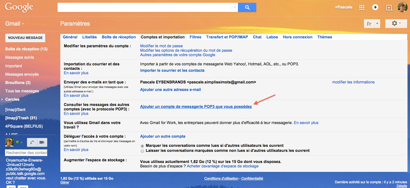Open the chat availability status dropdown
Image resolution: width=410 pixels, height=188 pixels.
point(21,142)
